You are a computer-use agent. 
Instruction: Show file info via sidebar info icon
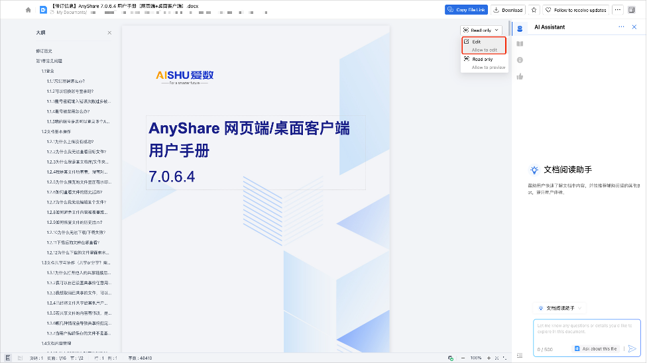(520, 60)
